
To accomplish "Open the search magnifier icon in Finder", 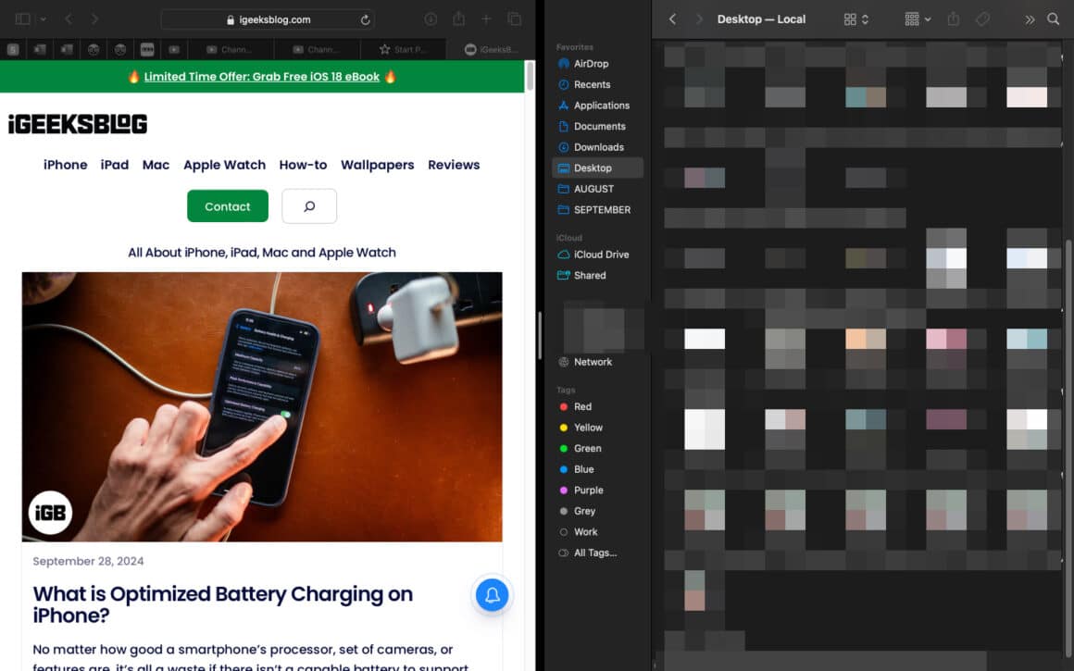I will click(x=1054, y=19).
